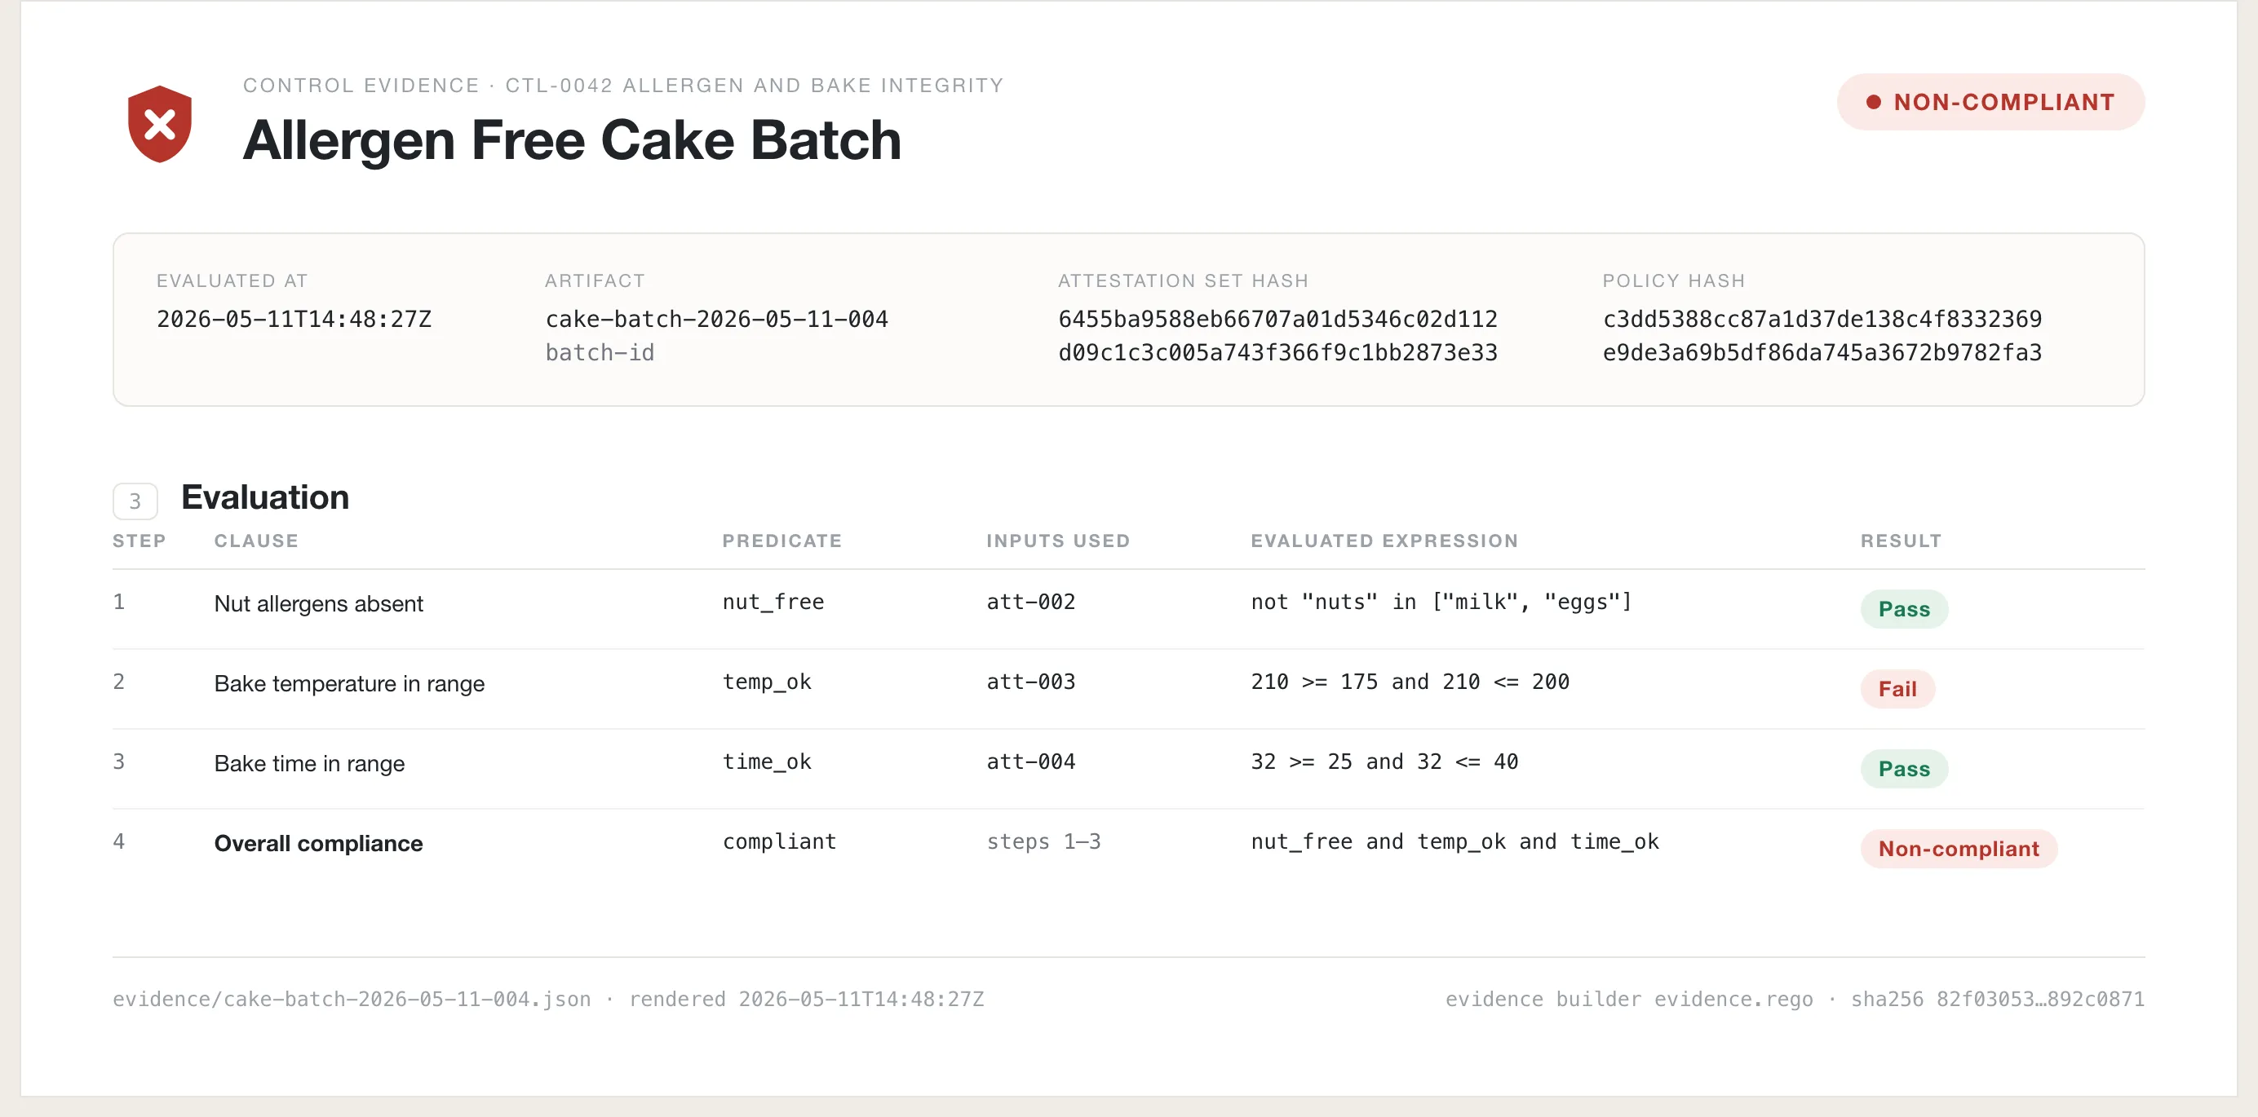This screenshot has width=2258, height=1117.
Task: Click the steps 1–3 inputs cell
Action: (1043, 841)
